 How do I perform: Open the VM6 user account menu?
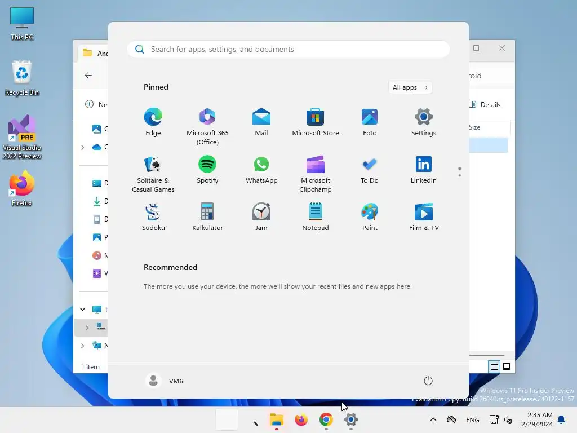click(165, 381)
